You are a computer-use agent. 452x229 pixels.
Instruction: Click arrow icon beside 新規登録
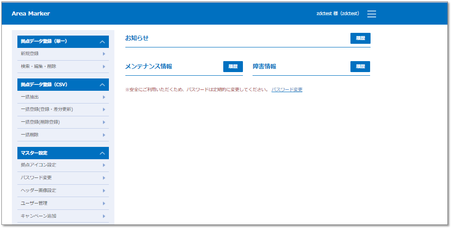coord(104,54)
